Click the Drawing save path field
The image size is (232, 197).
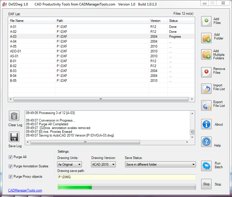(x=127, y=177)
